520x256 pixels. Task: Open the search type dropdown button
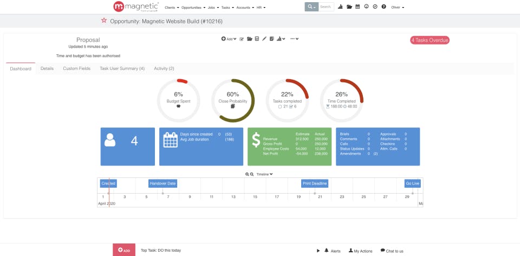(x=311, y=7)
